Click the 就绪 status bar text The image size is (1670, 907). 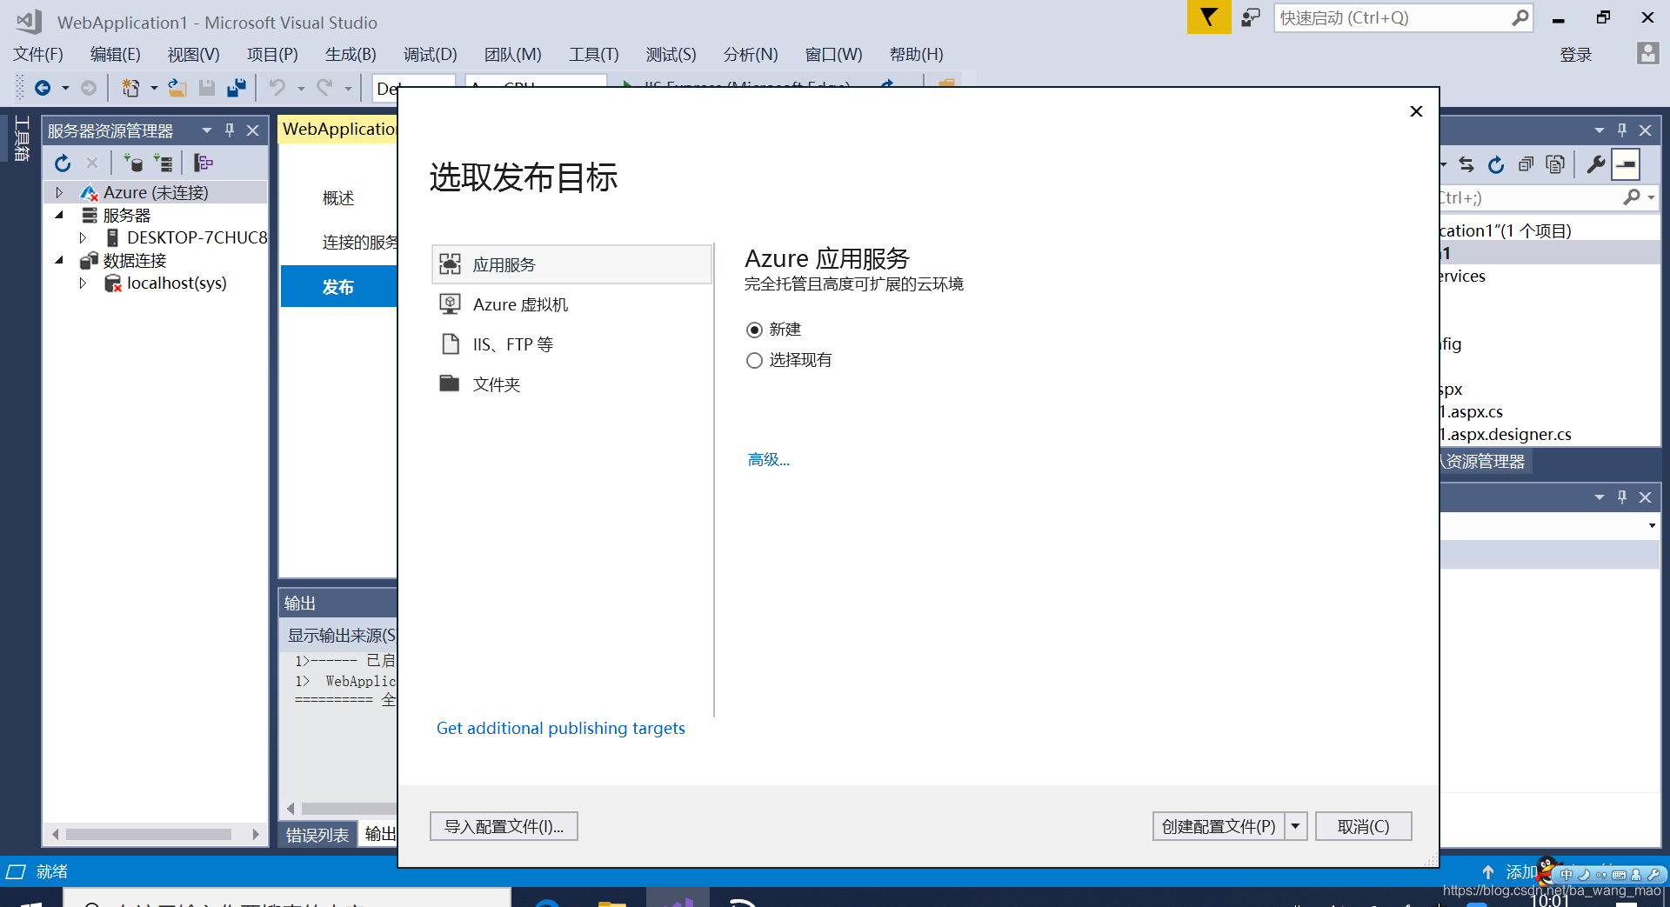(x=52, y=871)
